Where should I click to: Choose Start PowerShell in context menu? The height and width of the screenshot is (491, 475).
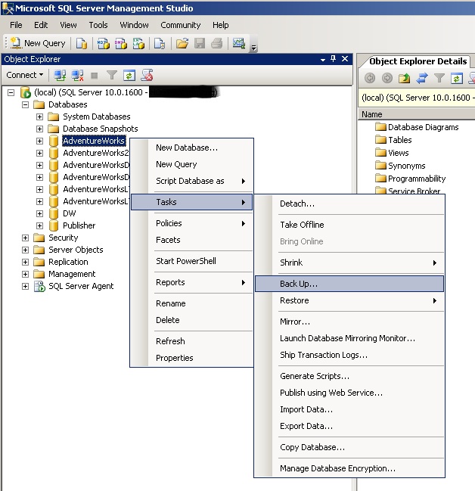tap(191, 261)
